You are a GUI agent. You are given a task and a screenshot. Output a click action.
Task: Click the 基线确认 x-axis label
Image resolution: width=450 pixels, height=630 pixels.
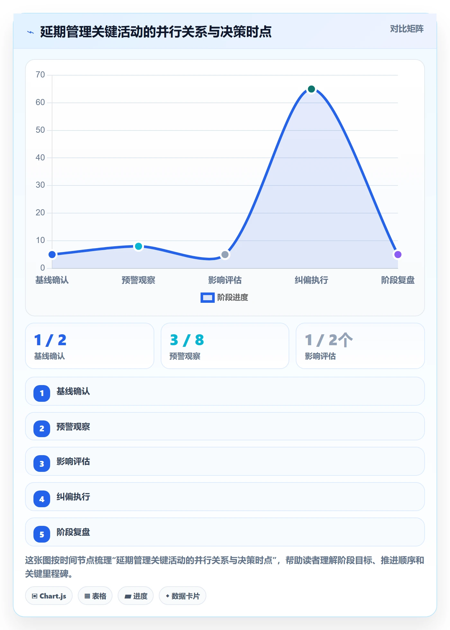pyautogui.click(x=52, y=280)
